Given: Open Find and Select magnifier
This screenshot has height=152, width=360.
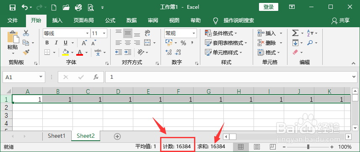Looking at the screenshot, I should click(x=310, y=43).
